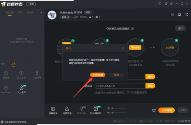191x125 pixels.
Task: Click the streamer avatar picture
Action: (52, 15)
